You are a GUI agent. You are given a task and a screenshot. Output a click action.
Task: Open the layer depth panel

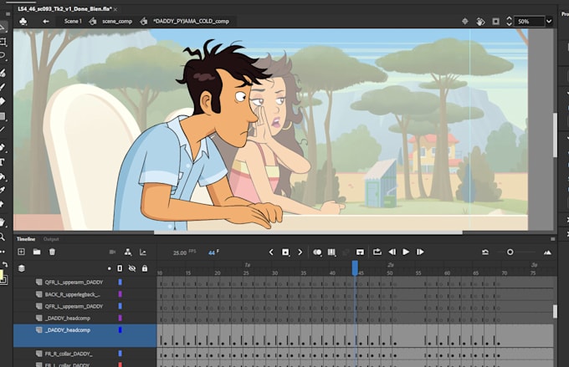[143, 252]
